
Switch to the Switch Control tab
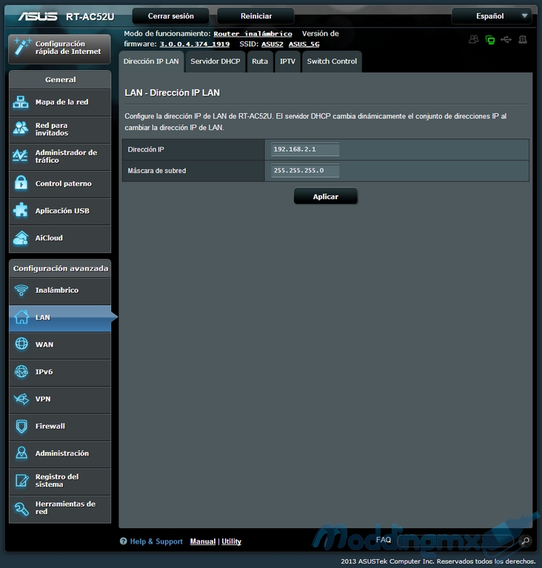coord(332,61)
